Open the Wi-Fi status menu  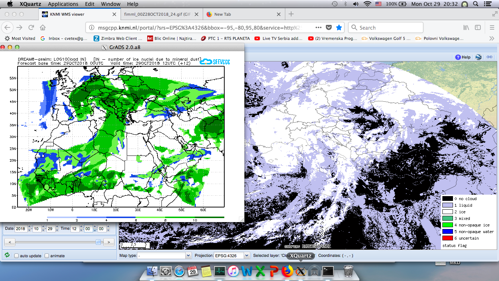pyautogui.click(x=367, y=4)
